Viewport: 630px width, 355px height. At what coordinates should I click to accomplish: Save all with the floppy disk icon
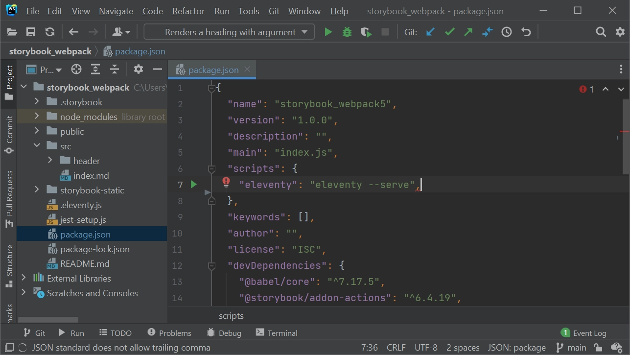pyautogui.click(x=31, y=32)
